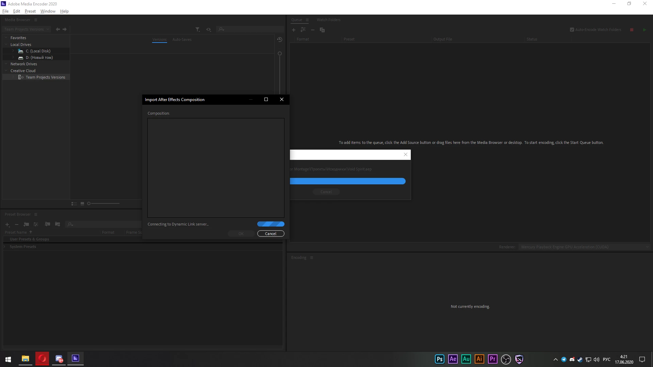This screenshot has height=367, width=653.
Task: Click the disabled OK button in Import dialog
Action: click(241, 234)
